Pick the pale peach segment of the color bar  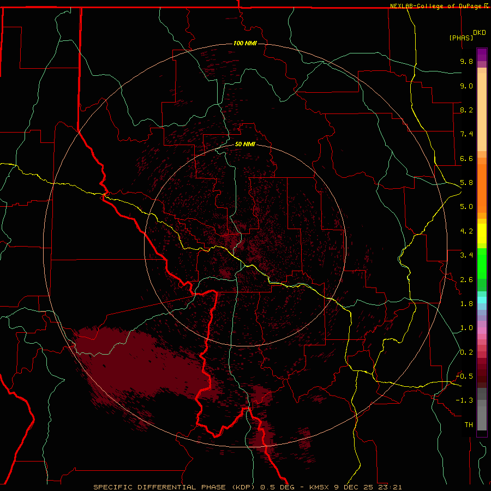click(x=482, y=112)
